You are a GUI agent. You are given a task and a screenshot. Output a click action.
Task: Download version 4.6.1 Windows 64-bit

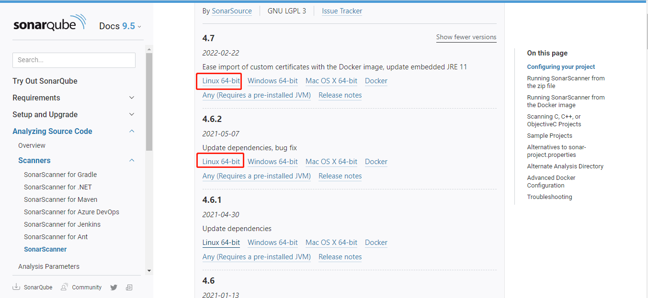(x=273, y=243)
